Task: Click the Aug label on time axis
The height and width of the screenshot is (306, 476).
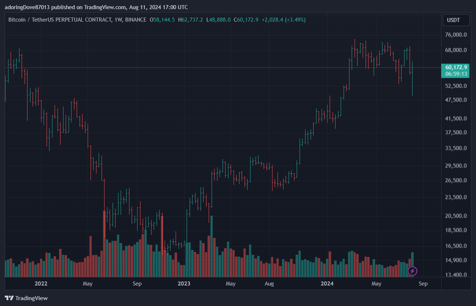Action: pyautogui.click(x=269, y=283)
